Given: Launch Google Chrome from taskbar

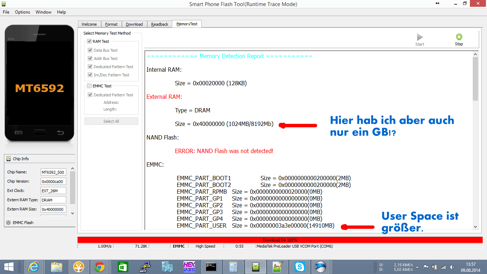Looking at the screenshot, I should coord(99,267).
